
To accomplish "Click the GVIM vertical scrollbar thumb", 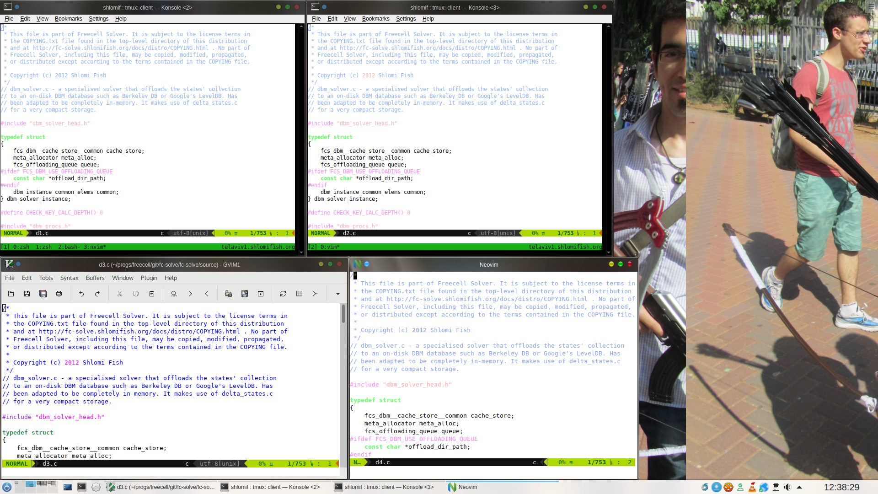I will (x=343, y=314).
